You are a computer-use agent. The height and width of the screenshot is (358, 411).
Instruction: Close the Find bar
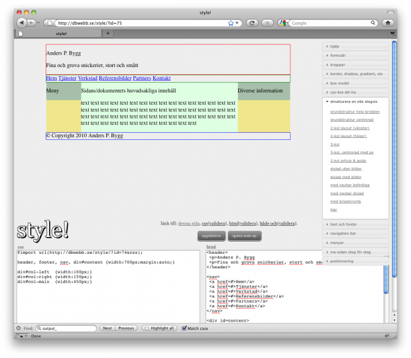(18, 328)
